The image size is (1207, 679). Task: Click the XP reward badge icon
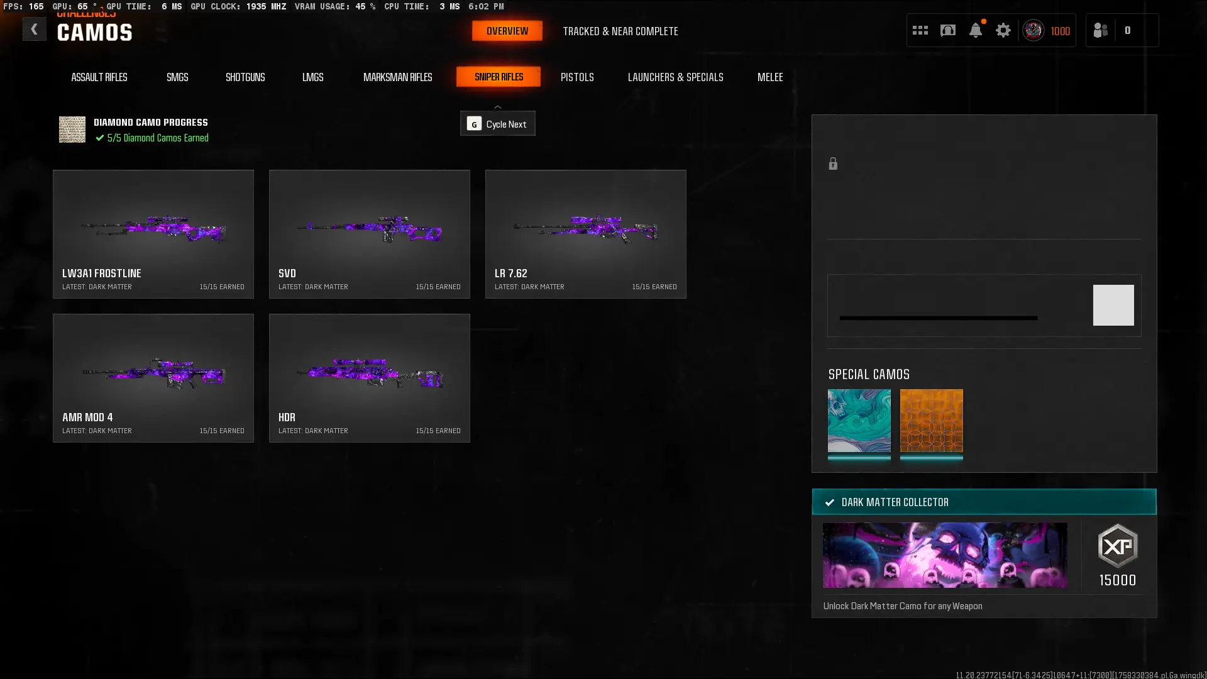[x=1117, y=546]
